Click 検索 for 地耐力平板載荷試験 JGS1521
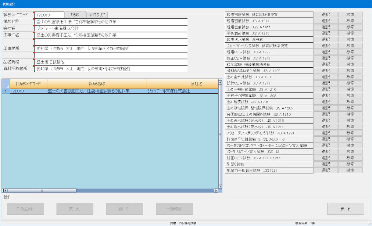This screenshot has height=226, width=372. tap(350, 170)
